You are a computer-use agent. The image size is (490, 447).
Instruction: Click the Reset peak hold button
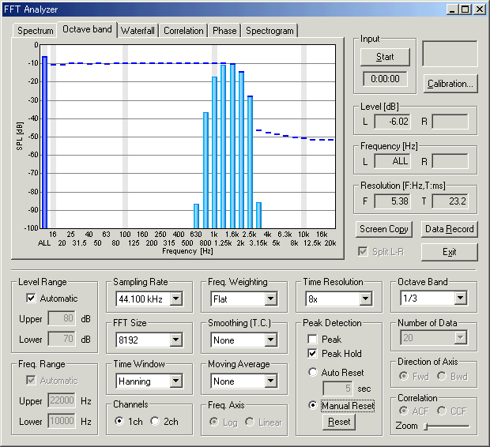[339, 422]
